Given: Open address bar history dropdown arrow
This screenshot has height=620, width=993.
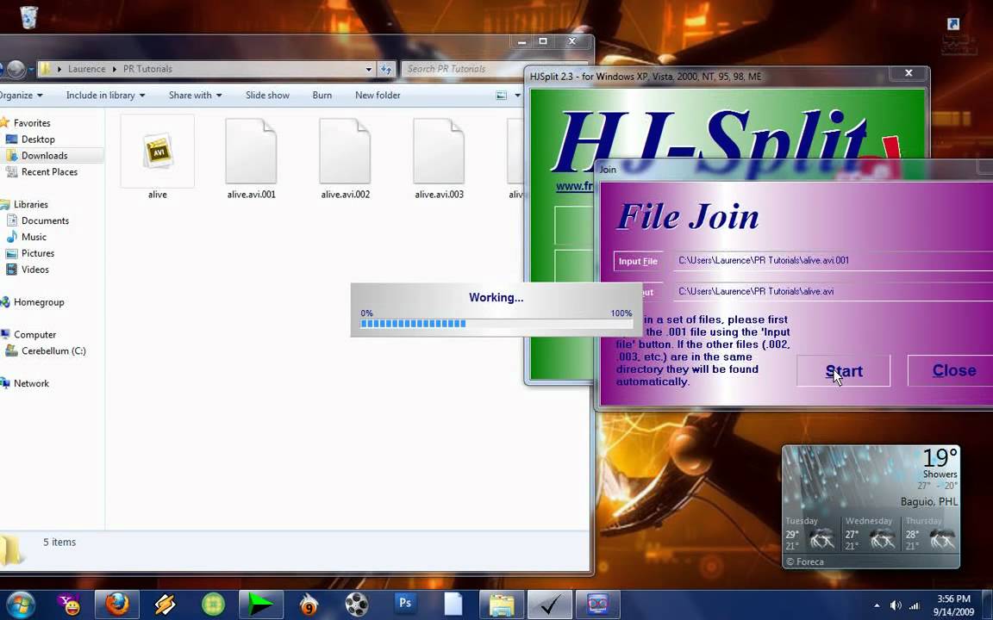Looking at the screenshot, I should [x=369, y=69].
